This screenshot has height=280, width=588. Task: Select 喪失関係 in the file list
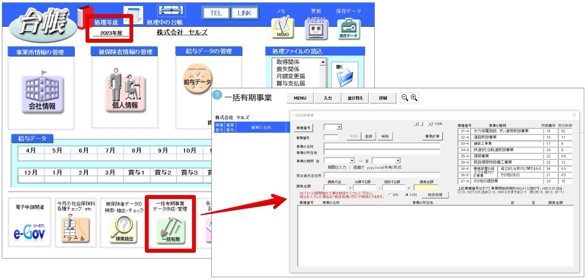288,69
